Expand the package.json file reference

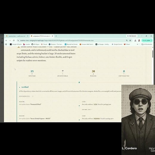tap(87, 109)
